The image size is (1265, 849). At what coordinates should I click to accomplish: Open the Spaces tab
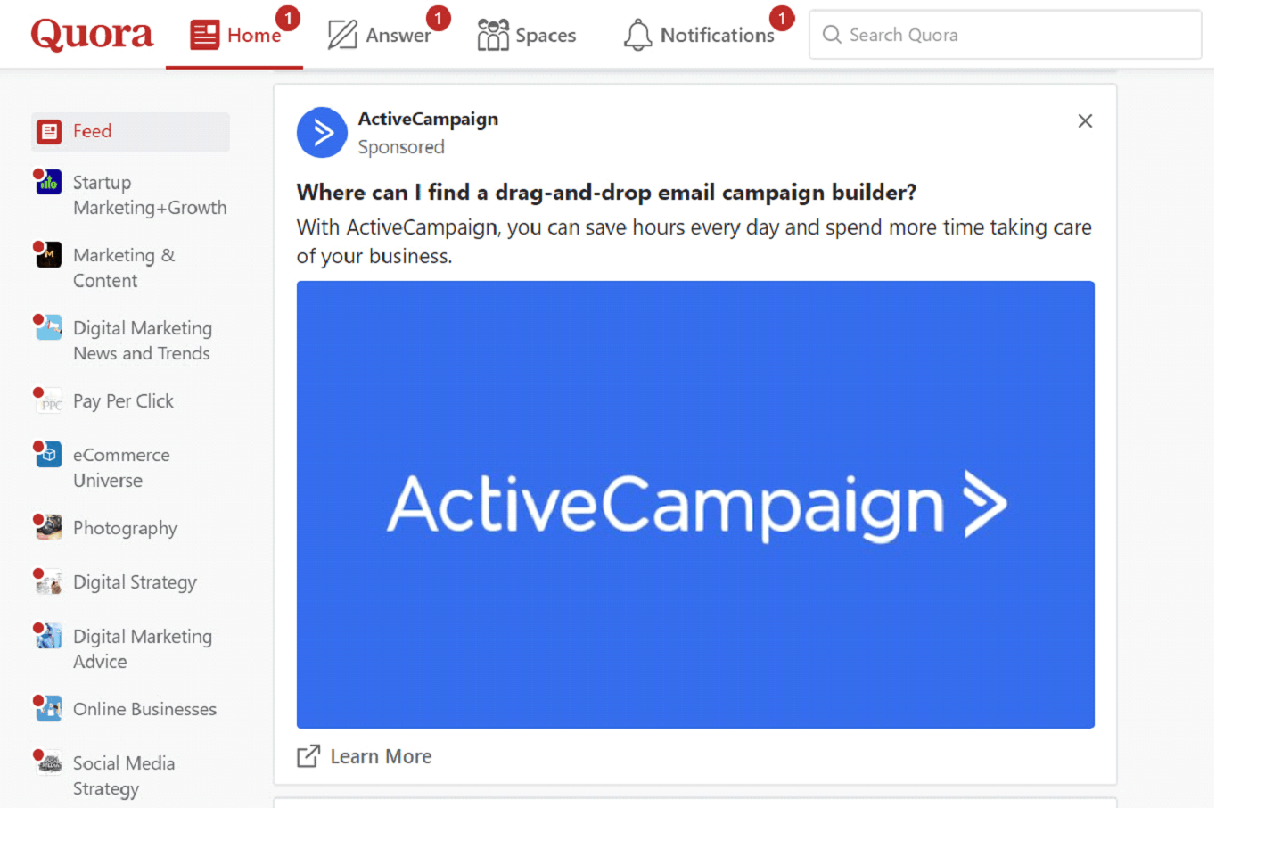tap(527, 35)
